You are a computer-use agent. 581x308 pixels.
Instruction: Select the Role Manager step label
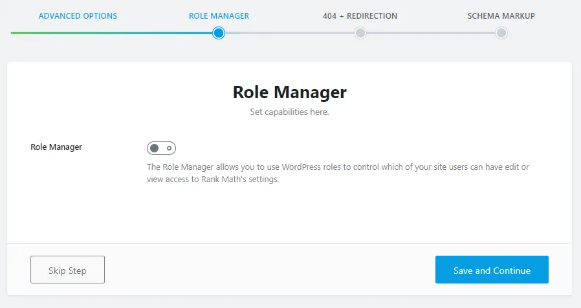click(219, 15)
